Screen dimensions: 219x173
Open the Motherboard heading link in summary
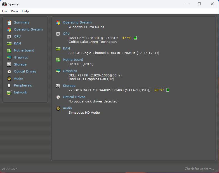[x=73, y=60]
